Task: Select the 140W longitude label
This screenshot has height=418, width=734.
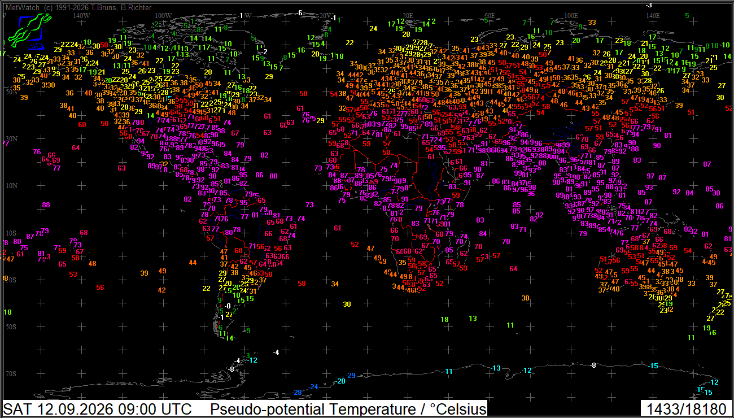Action: (82, 15)
